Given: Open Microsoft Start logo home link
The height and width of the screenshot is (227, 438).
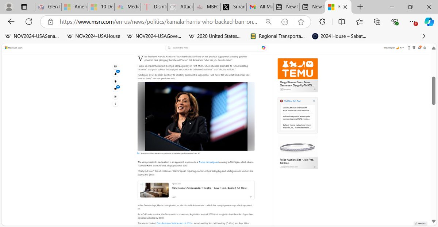Looking at the screenshot, I should 14,48.
